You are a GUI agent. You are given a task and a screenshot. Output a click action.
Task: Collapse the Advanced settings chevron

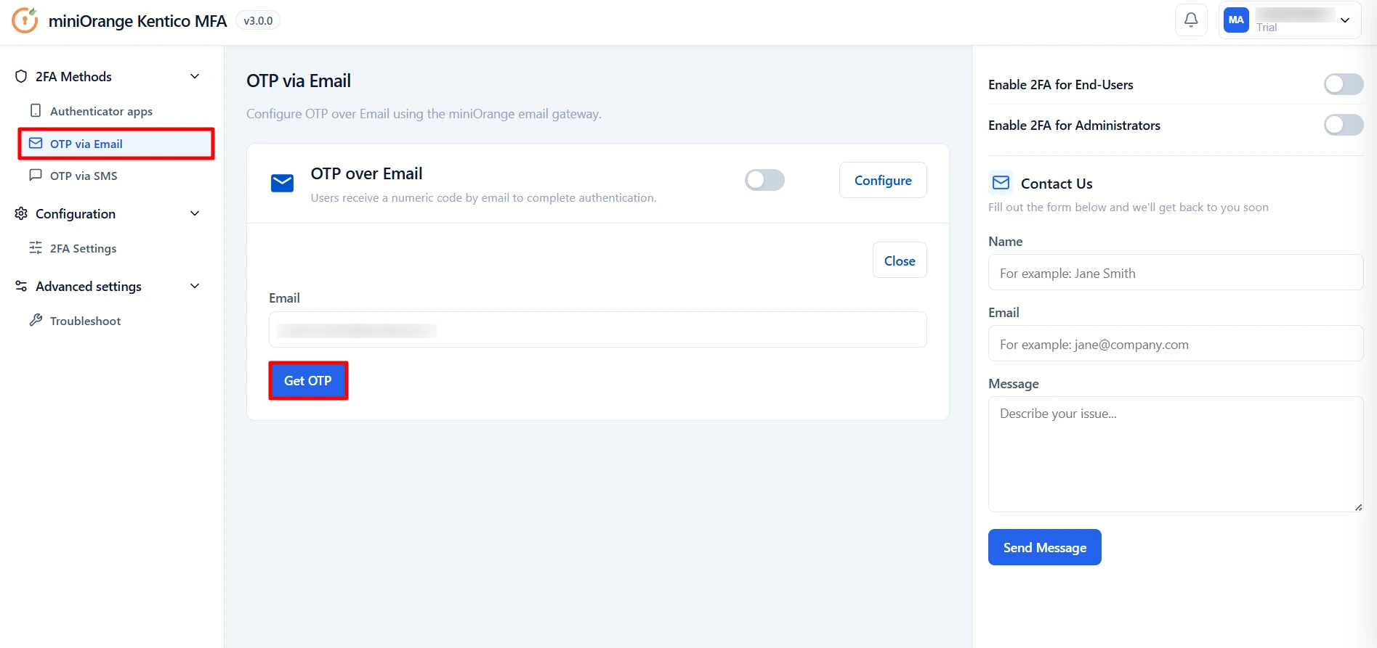click(x=195, y=286)
